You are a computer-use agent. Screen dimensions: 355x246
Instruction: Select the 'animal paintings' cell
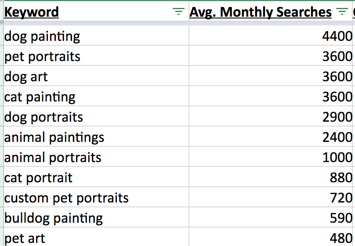[96, 137]
